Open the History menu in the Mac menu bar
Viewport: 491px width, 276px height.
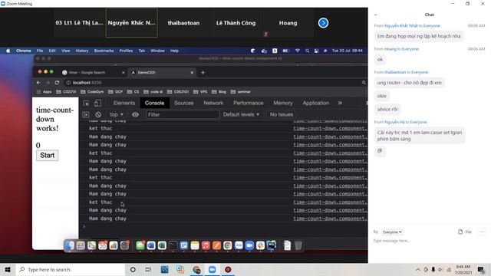(x=82, y=51)
